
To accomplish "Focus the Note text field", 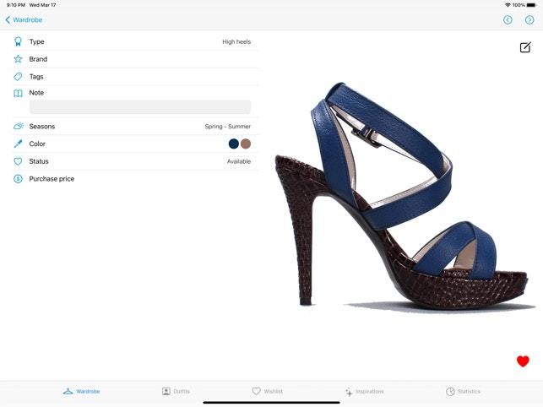I will (x=140, y=107).
